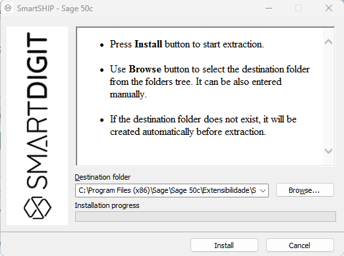Viewport: 344px width, 256px height.
Task: Click the SMARTDIGIT hexagon logo
Action: click(x=38, y=208)
